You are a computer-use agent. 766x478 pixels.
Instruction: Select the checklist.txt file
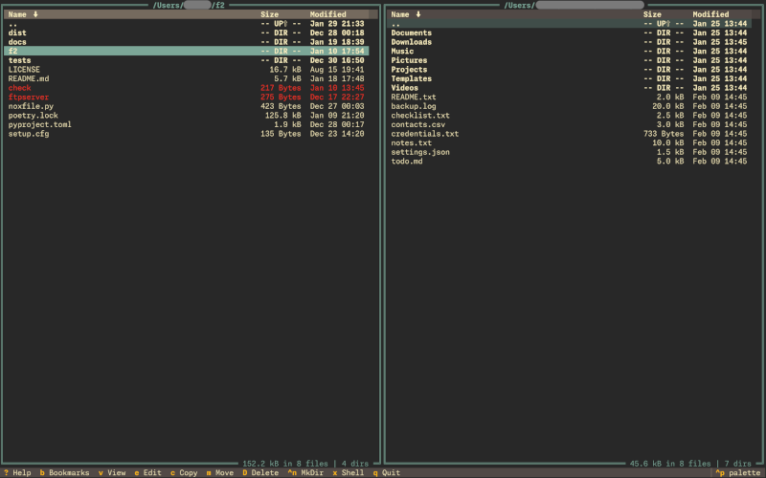pos(569,116)
